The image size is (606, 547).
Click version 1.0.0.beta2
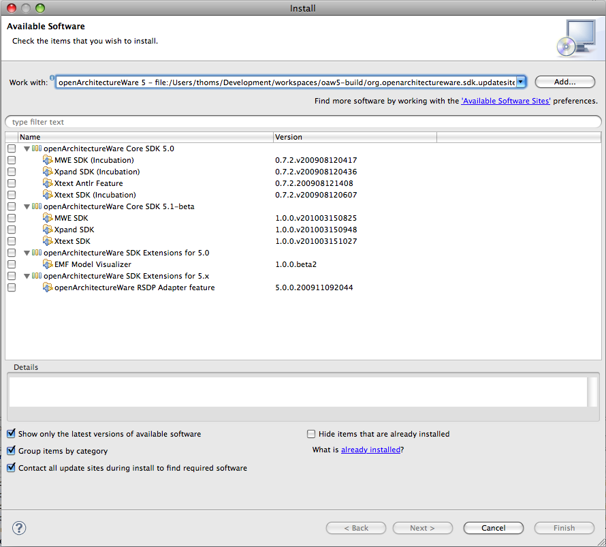[296, 264]
